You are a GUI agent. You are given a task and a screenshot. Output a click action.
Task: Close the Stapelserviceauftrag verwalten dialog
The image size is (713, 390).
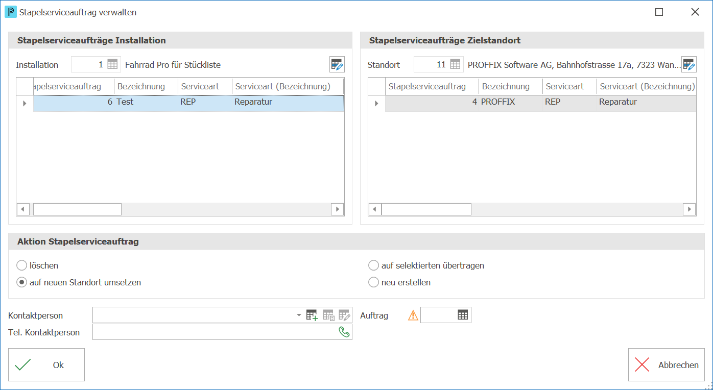click(x=695, y=12)
